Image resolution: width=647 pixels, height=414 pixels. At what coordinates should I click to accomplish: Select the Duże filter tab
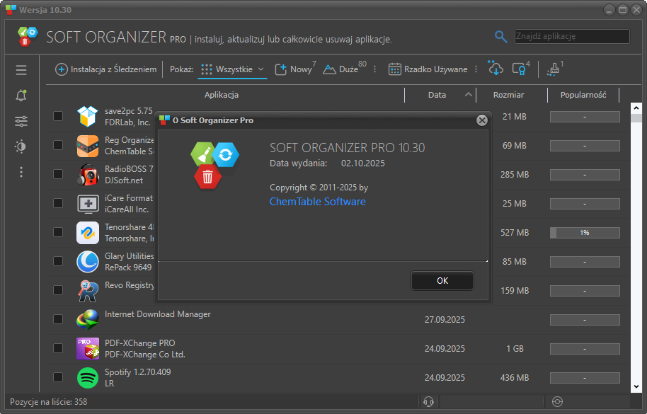(x=345, y=69)
